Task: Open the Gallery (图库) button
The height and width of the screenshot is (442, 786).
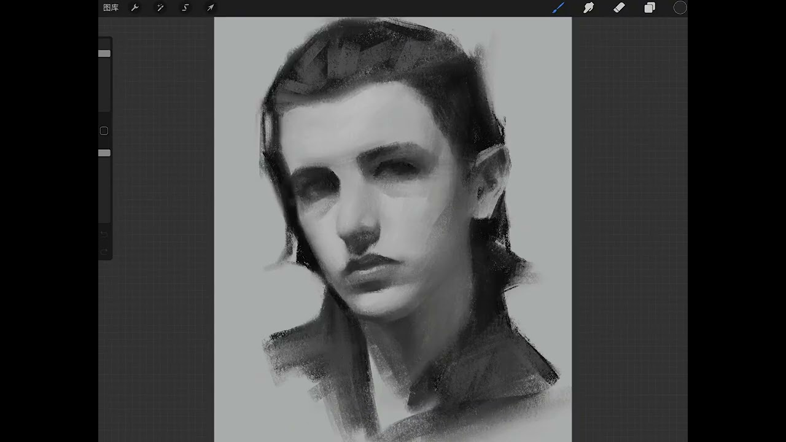Action: [111, 8]
